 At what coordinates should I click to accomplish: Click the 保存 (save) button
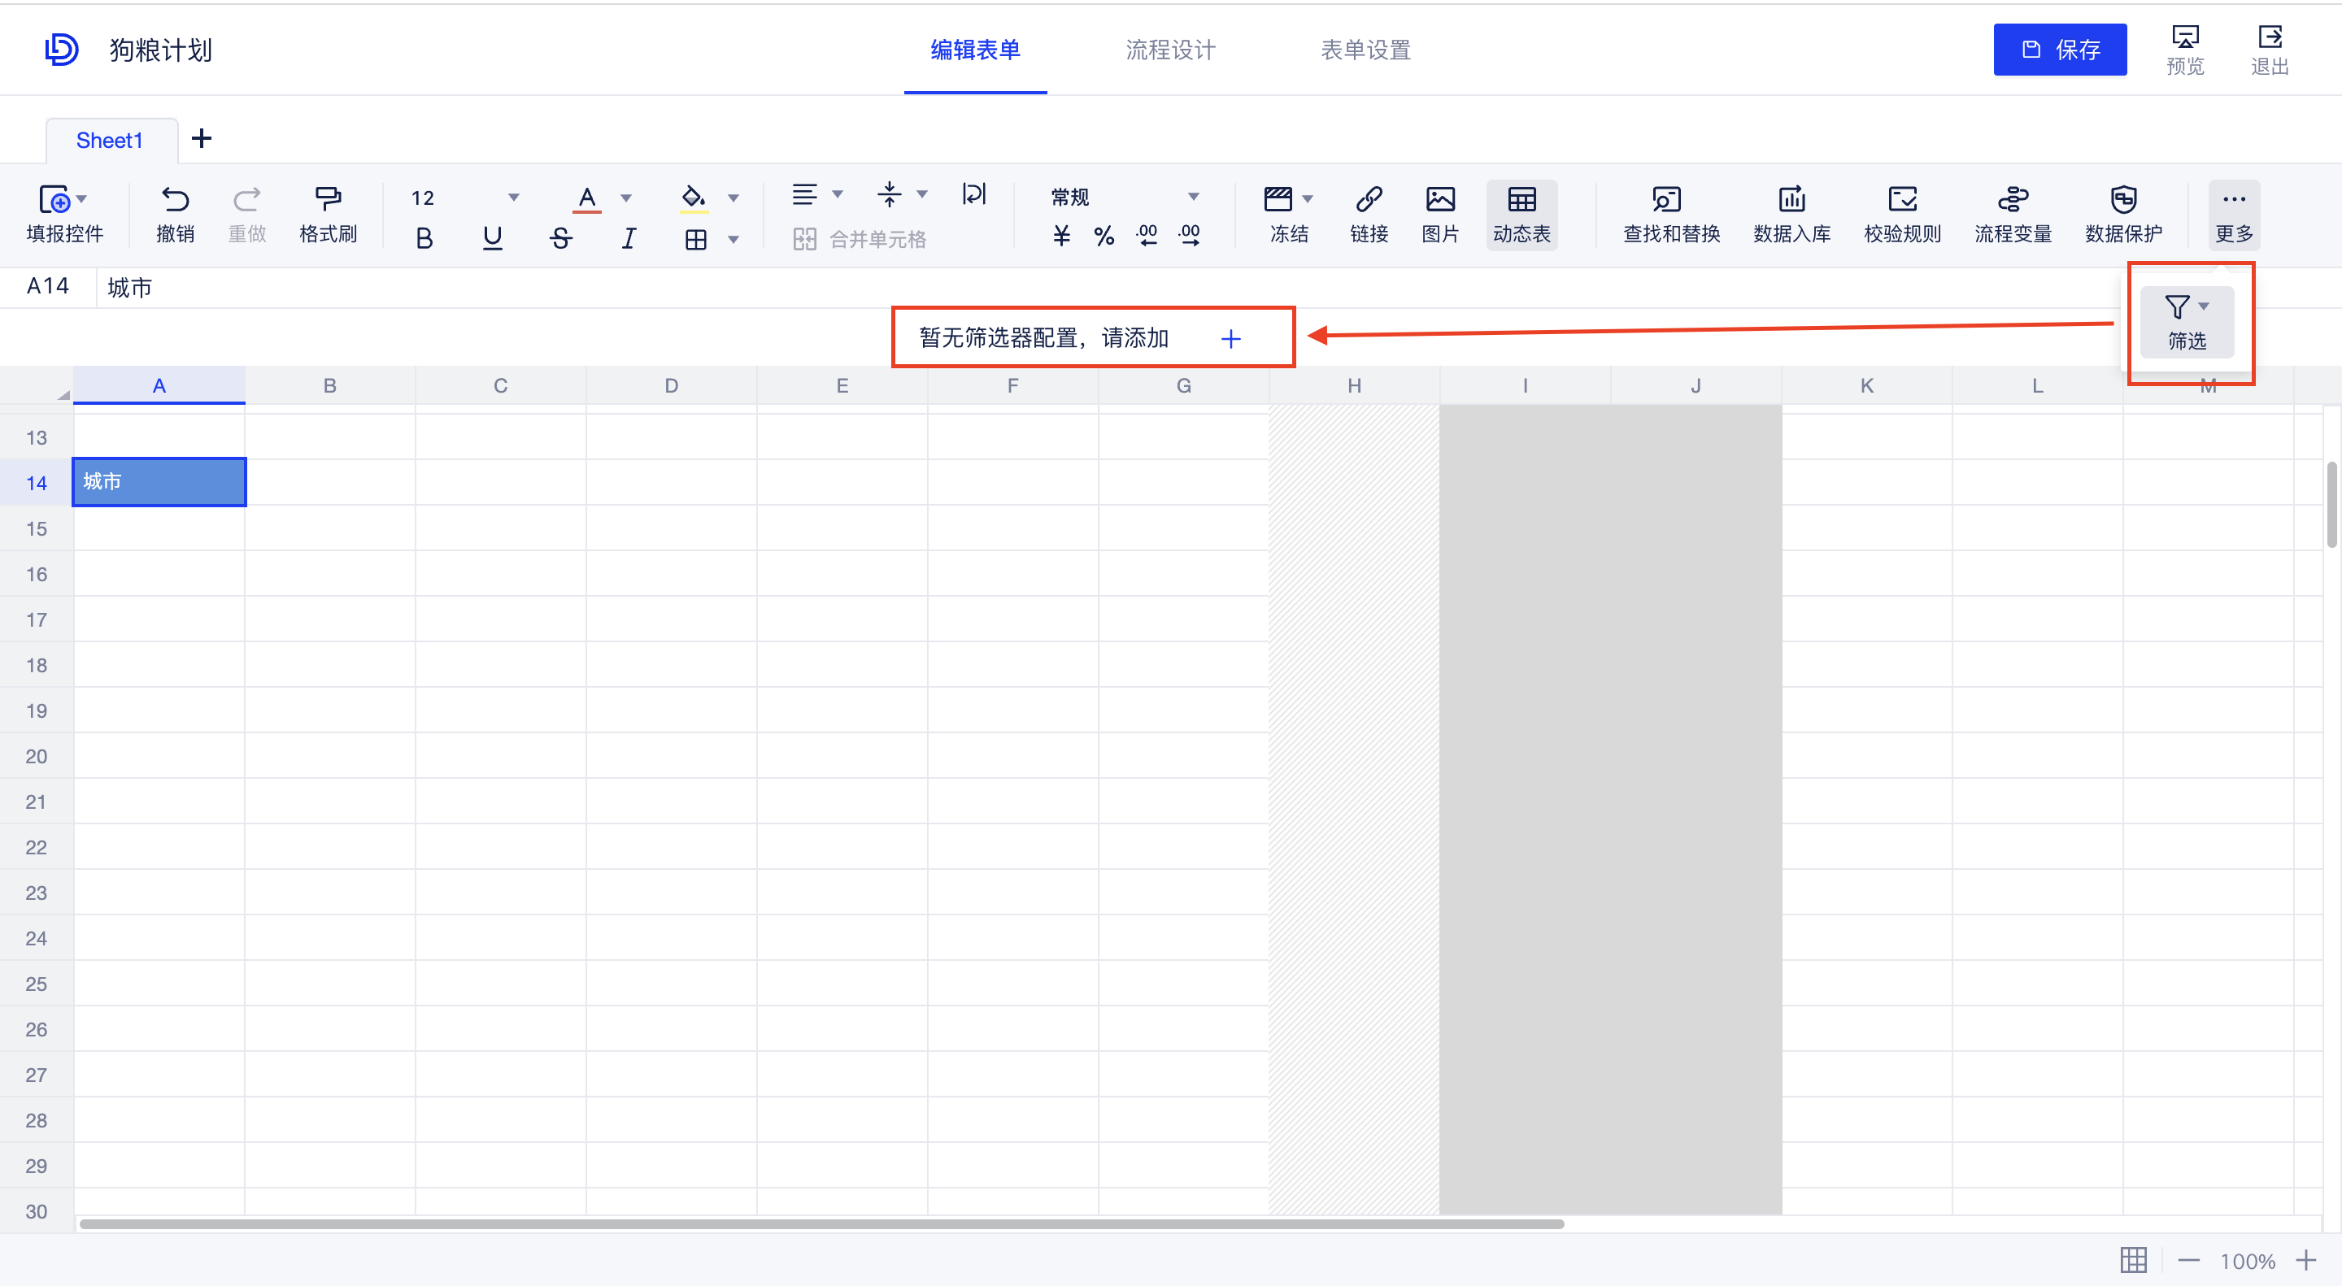click(2060, 50)
